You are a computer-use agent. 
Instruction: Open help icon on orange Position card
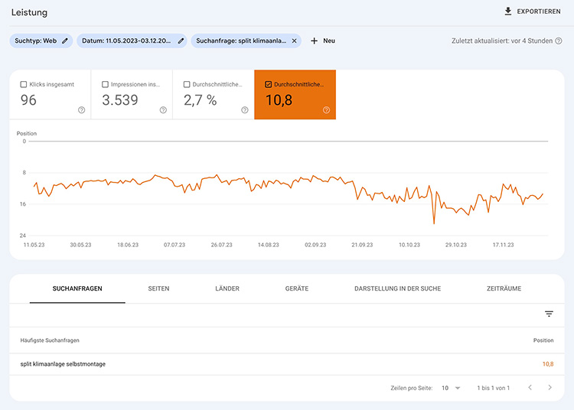(x=326, y=110)
